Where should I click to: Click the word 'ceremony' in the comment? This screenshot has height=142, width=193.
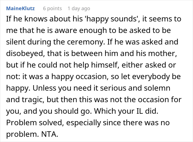pyautogui.click(x=85, y=42)
